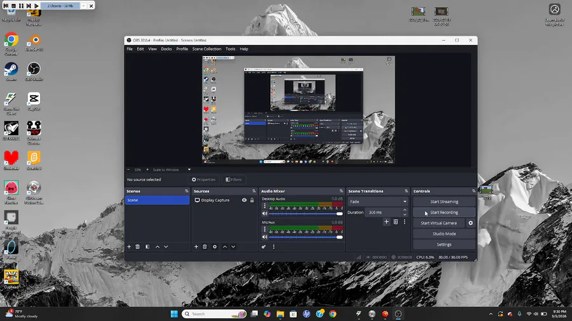The width and height of the screenshot is (572, 321).
Task: Open Audio Mixer options three-dot menu
Action: 273,247
